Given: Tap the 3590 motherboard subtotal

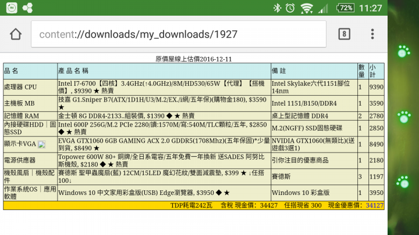Looking at the screenshot, I should point(377,103).
